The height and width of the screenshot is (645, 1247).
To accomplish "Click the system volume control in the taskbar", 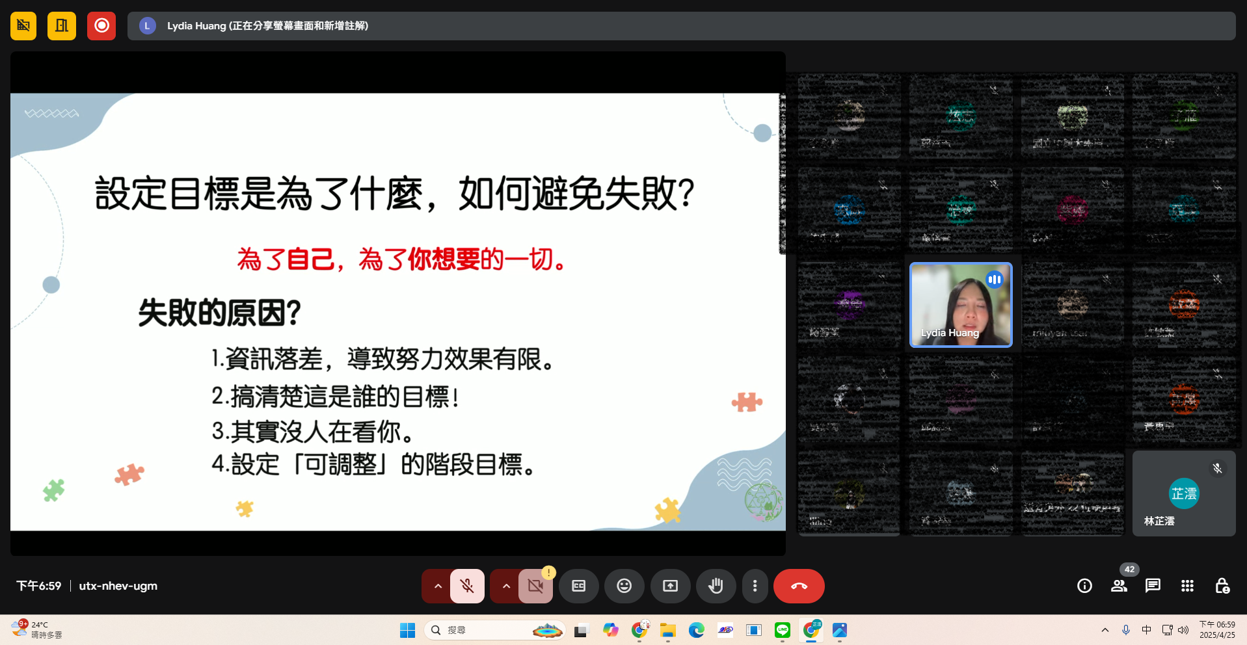I will click(1183, 629).
